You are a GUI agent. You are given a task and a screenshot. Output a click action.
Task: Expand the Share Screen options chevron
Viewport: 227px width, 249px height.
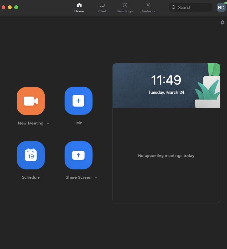pos(96,177)
